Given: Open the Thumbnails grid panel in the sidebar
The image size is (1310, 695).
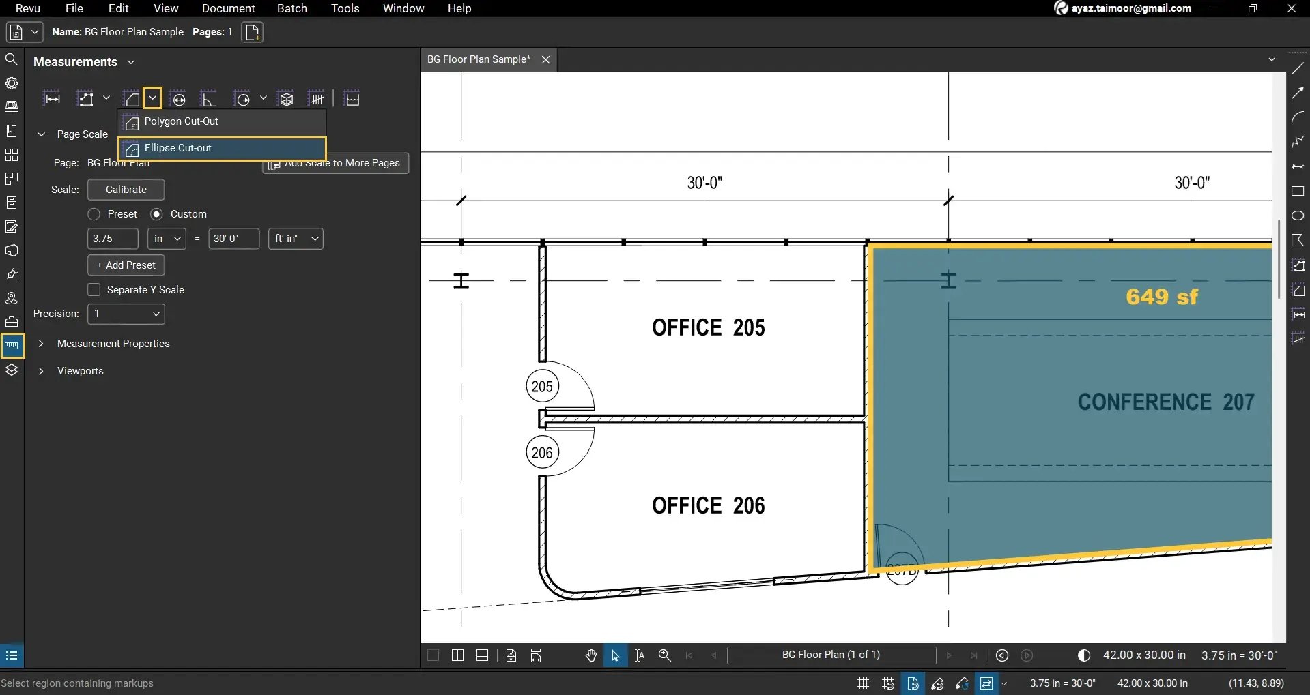Looking at the screenshot, I should point(12,155).
